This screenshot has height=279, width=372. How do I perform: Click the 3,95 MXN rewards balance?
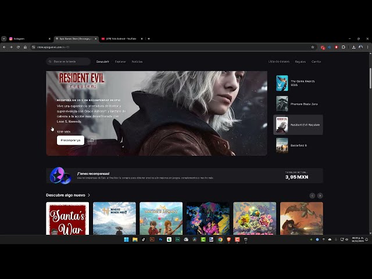[296, 177]
